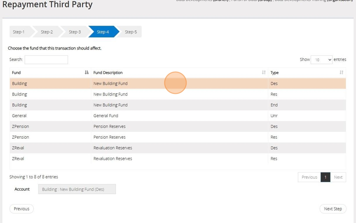Click the pagination Previous button
This screenshot has width=356, height=223.
309,177
